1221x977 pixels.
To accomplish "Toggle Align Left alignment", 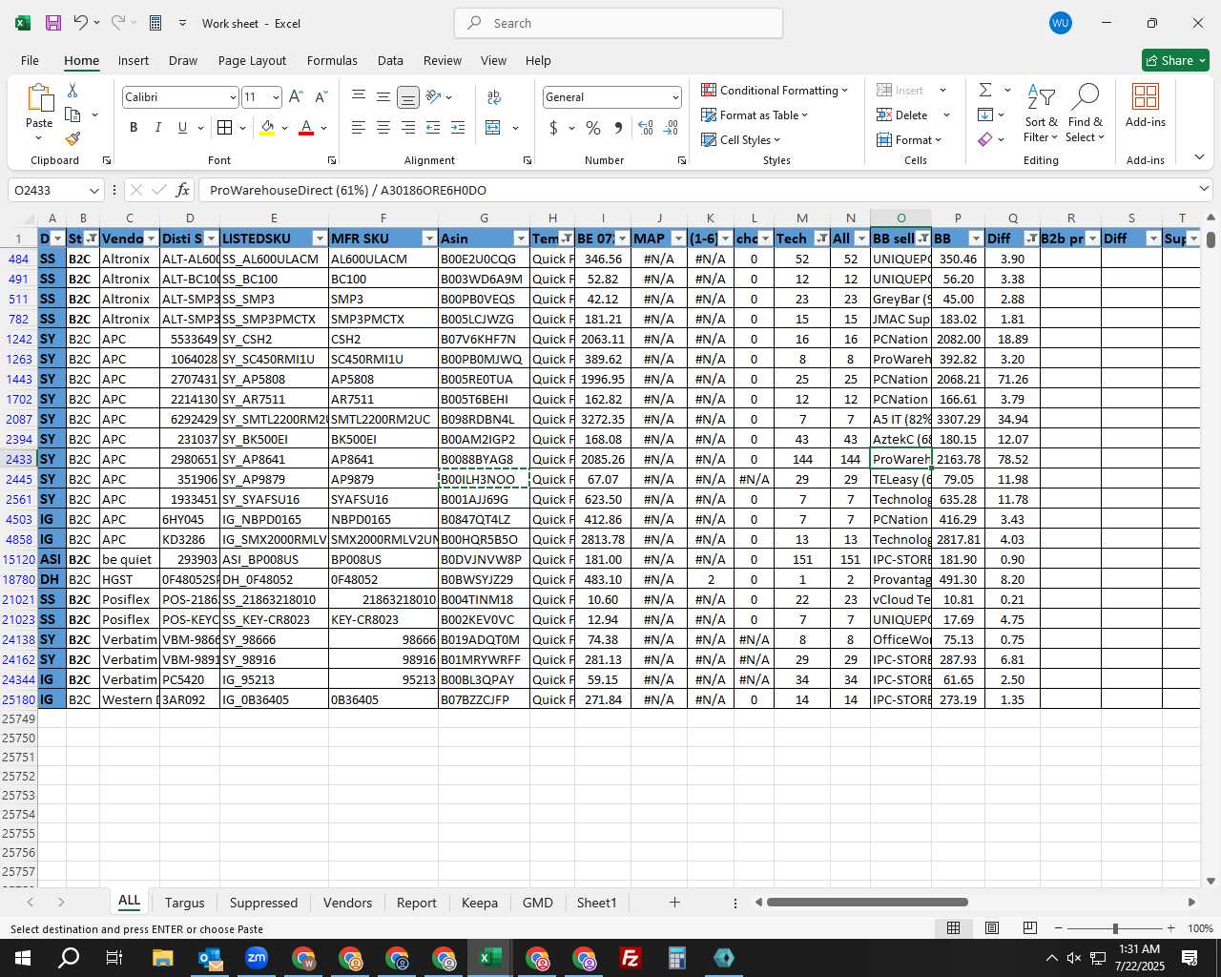I will [359, 128].
